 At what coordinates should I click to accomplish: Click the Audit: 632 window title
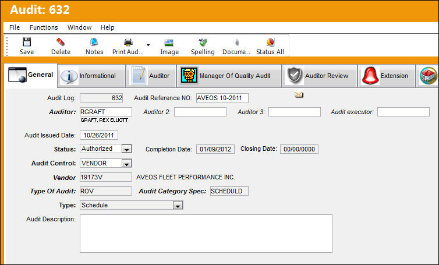(40, 10)
